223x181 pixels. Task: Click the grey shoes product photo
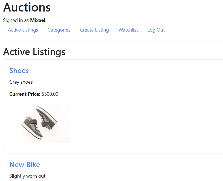tap(39, 122)
